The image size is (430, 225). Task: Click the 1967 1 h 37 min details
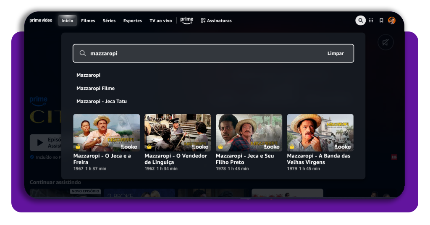pos(90,169)
